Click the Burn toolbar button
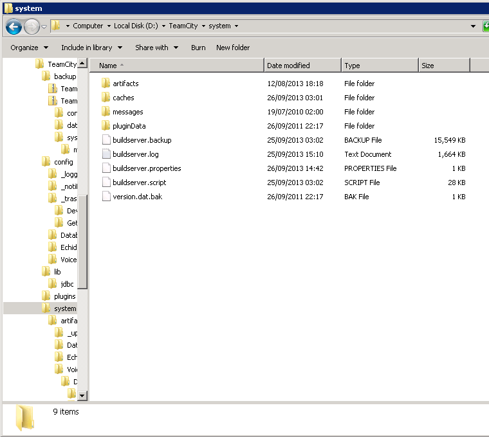This screenshot has height=437, width=489. click(198, 48)
